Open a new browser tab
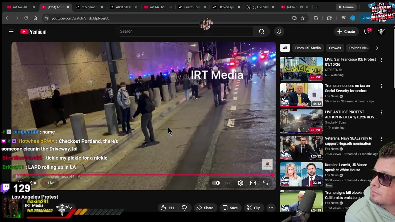Image resolution: width=395 pixels, height=222 pixels. pyautogui.click(x=317, y=7)
